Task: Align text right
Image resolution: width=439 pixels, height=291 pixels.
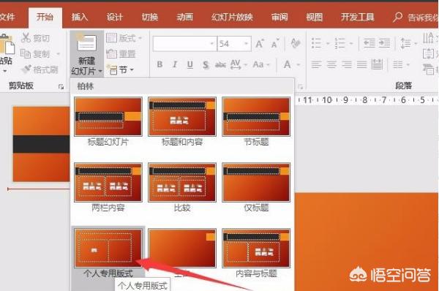Action: (x=347, y=64)
